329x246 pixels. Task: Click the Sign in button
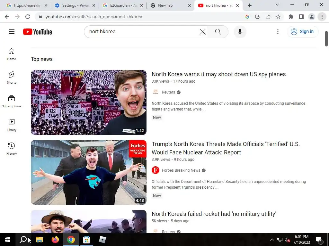302,32
